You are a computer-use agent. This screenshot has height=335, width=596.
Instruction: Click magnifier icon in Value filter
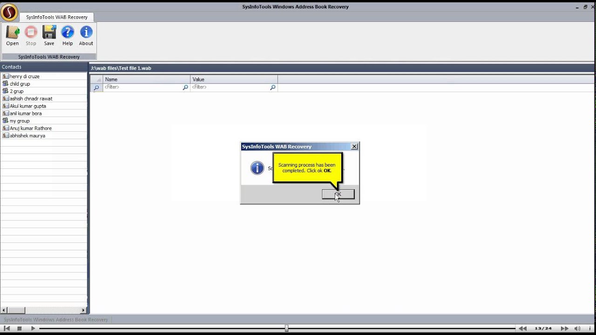tap(273, 87)
